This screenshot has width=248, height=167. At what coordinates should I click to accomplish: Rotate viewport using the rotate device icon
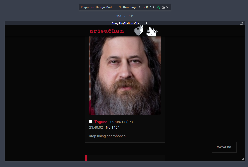[x=241, y=23]
